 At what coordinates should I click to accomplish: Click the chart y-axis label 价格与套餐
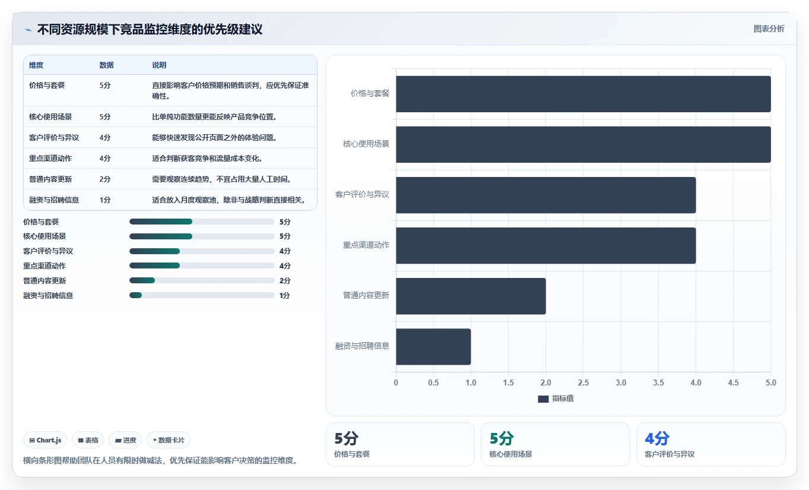370,93
